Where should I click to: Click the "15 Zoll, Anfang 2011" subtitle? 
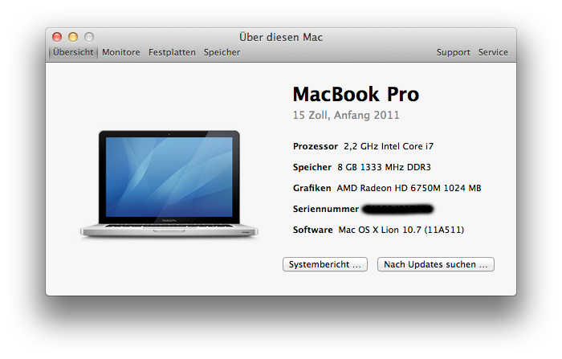pyautogui.click(x=346, y=115)
